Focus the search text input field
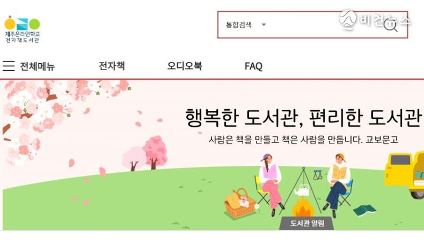Screen dimensions: 424x244 point(325,25)
